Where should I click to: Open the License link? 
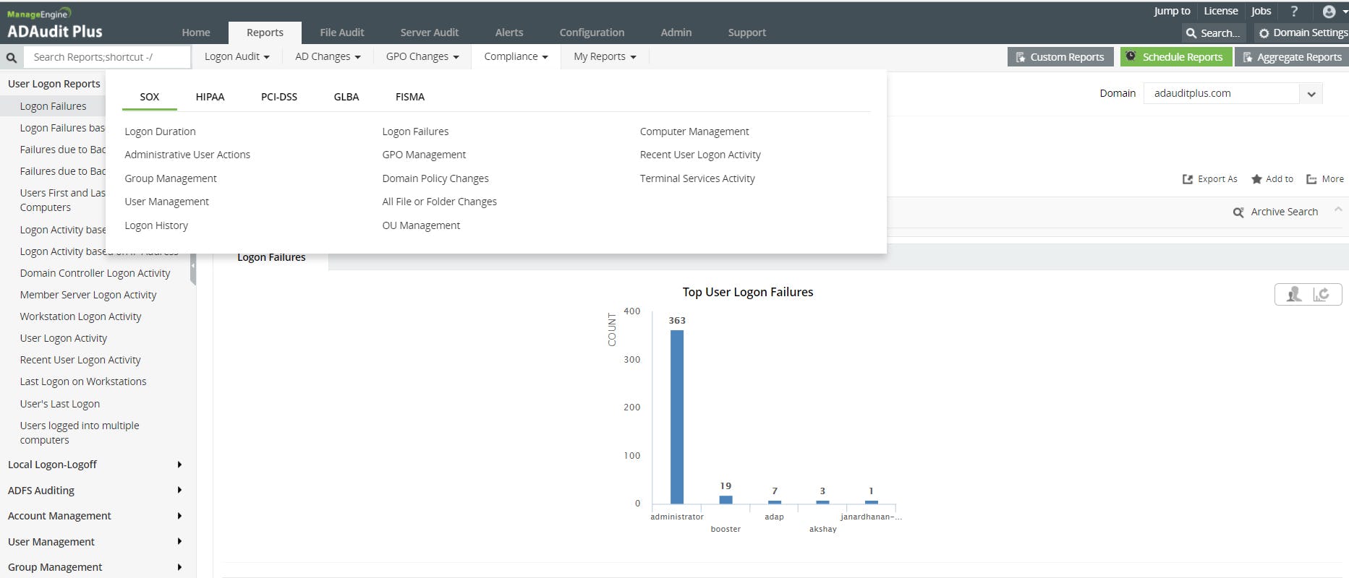[1221, 11]
